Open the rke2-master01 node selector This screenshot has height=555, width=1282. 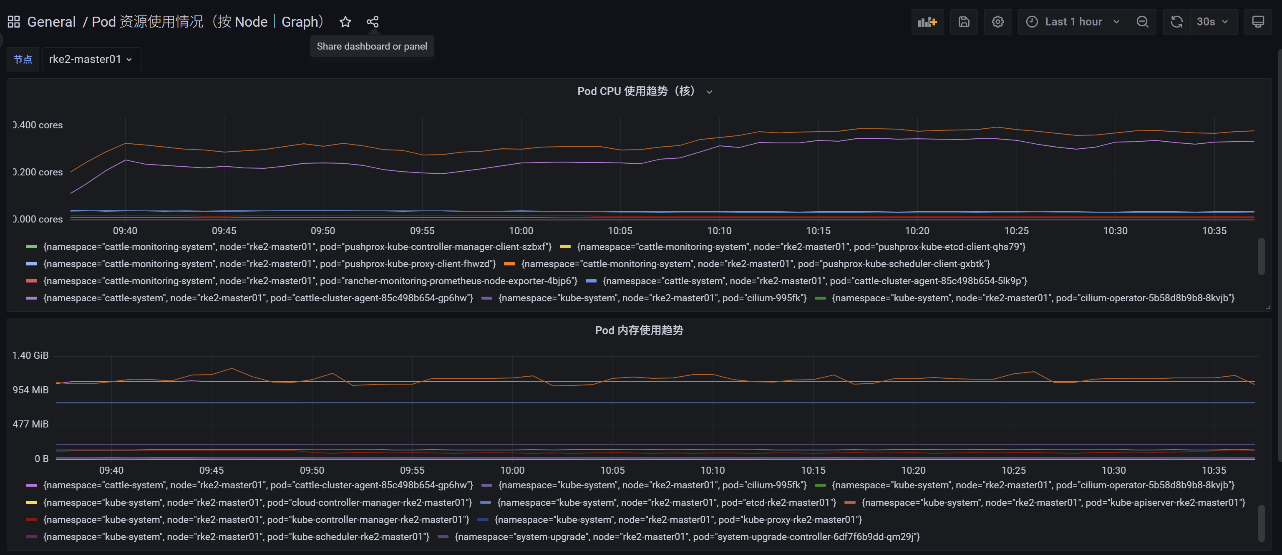click(x=92, y=60)
